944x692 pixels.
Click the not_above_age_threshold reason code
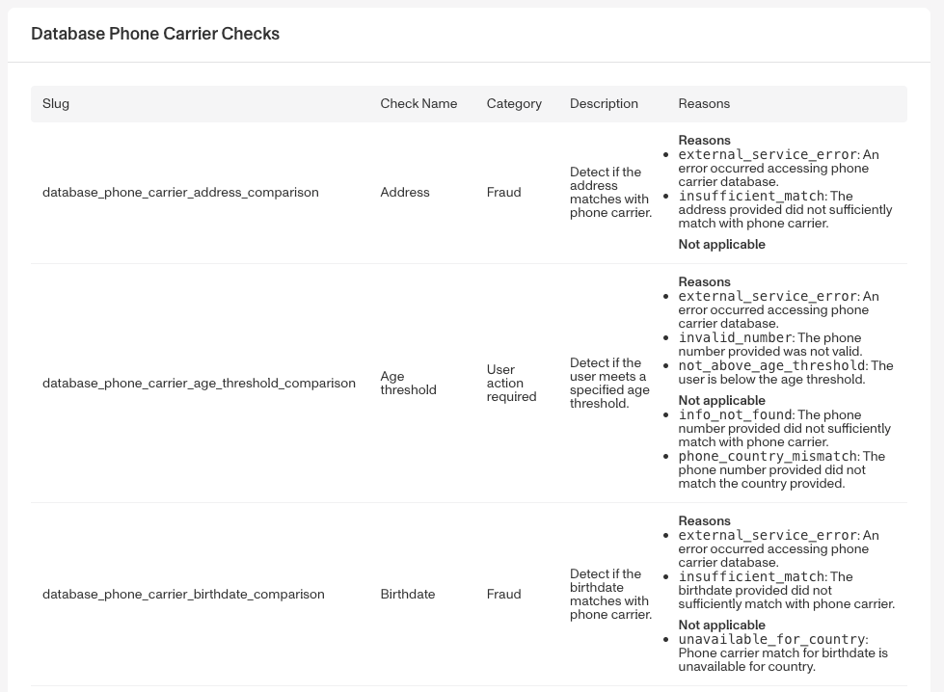click(771, 366)
